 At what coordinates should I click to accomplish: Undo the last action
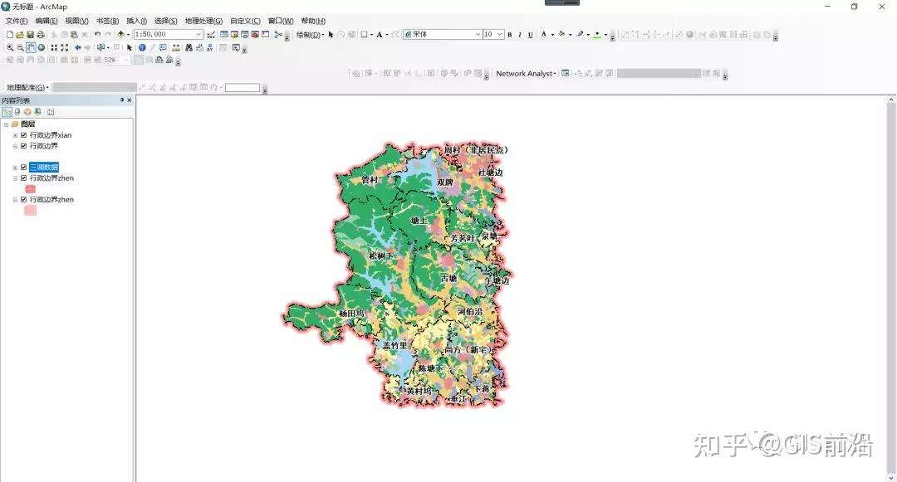pyautogui.click(x=98, y=34)
